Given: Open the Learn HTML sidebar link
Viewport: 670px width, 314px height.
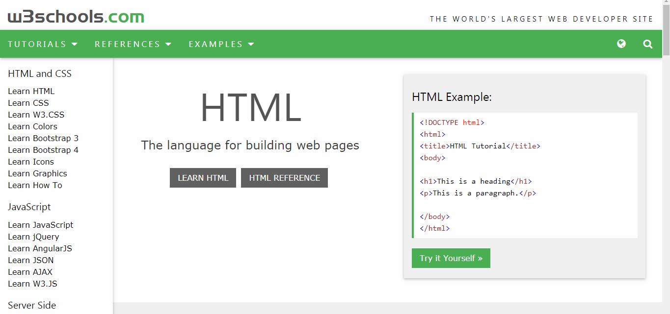Looking at the screenshot, I should [x=31, y=91].
